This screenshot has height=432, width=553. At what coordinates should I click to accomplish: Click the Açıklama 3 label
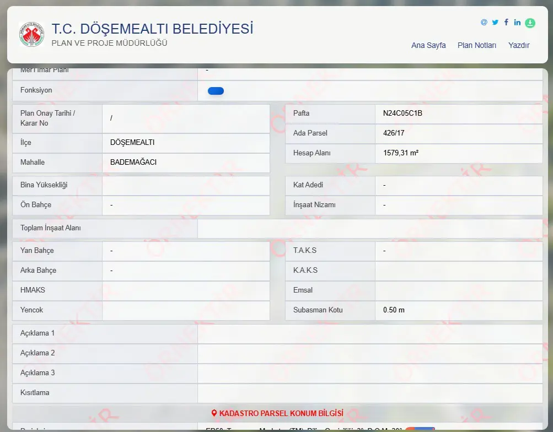pyautogui.click(x=37, y=372)
